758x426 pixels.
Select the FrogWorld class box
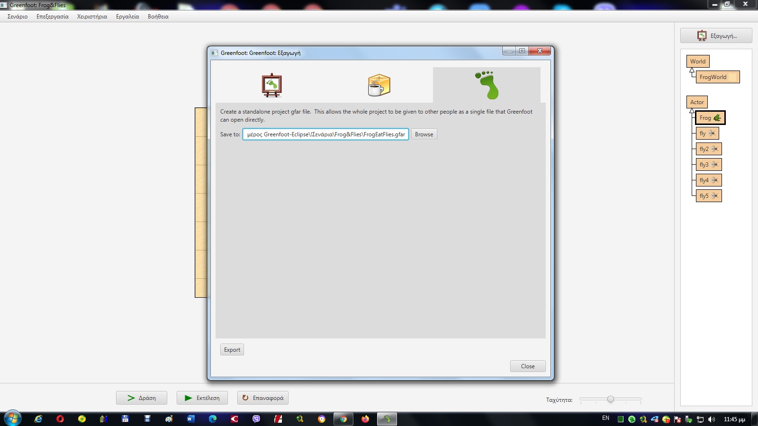pyautogui.click(x=717, y=77)
